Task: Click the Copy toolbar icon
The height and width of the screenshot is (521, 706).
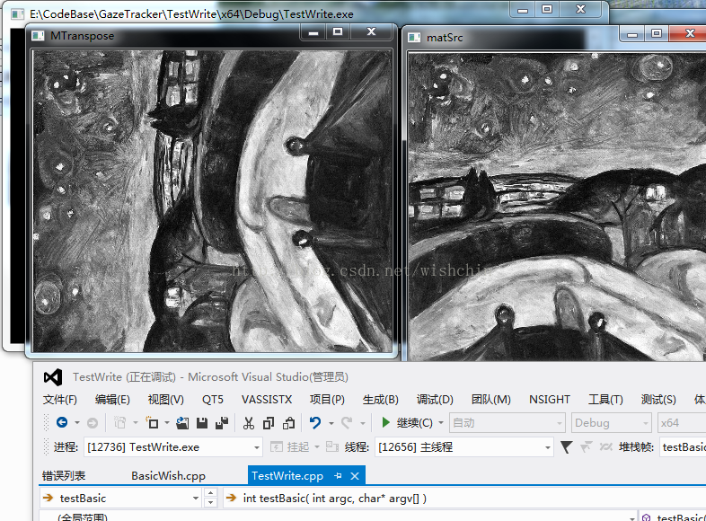Action: [269, 423]
